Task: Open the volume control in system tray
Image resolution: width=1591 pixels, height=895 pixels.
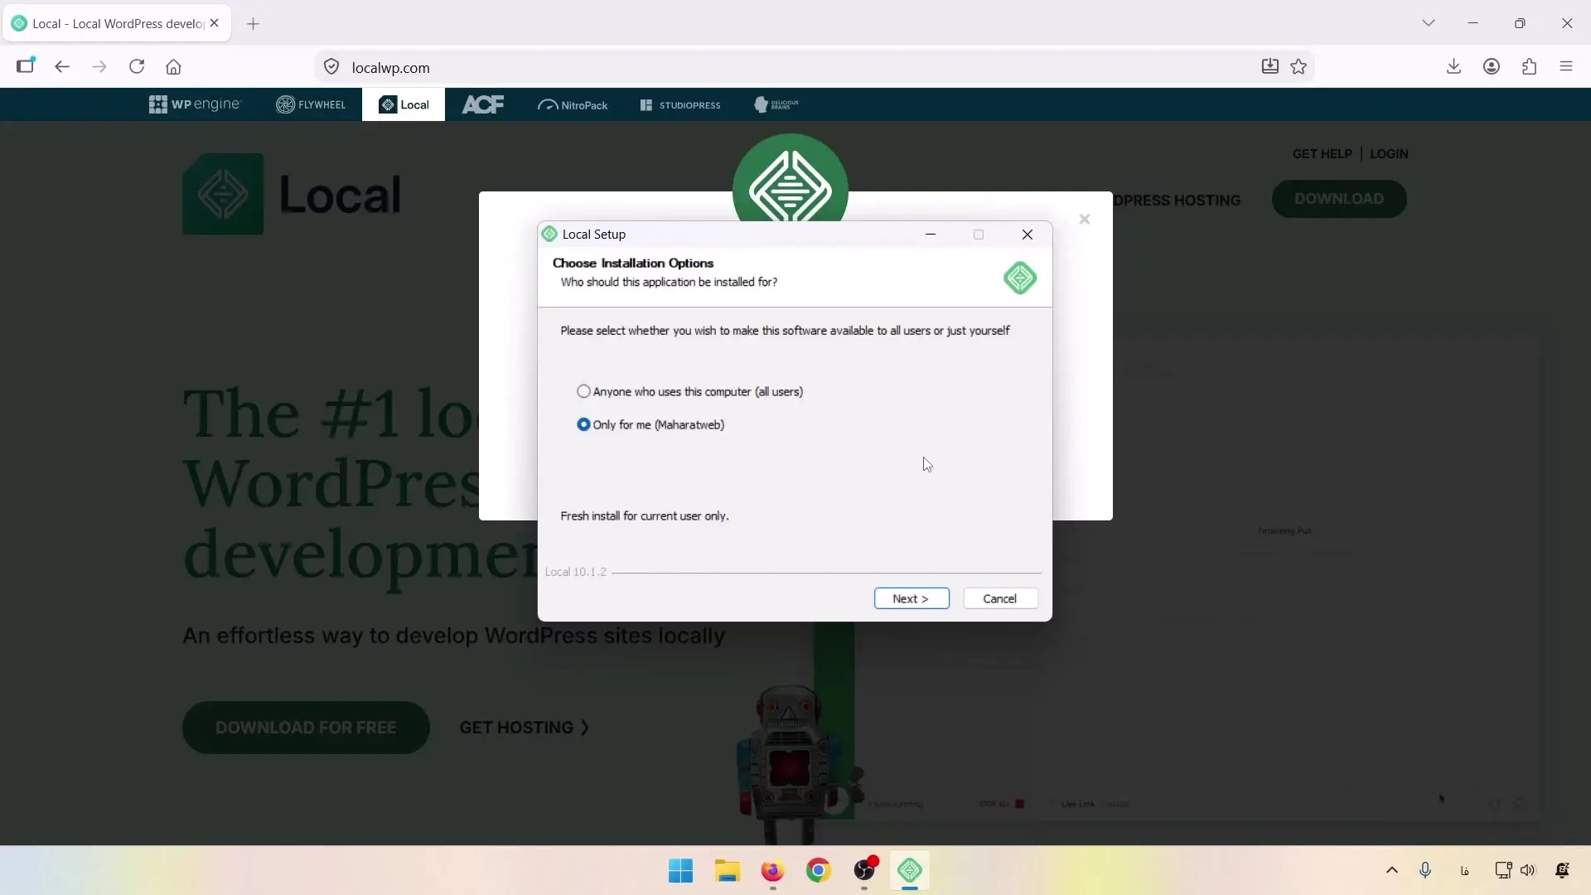Action: pyautogui.click(x=1528, y=870)
